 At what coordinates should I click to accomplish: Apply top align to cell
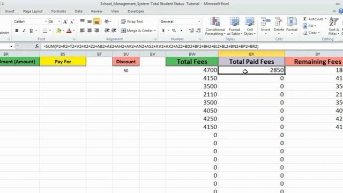click(82, 21)
